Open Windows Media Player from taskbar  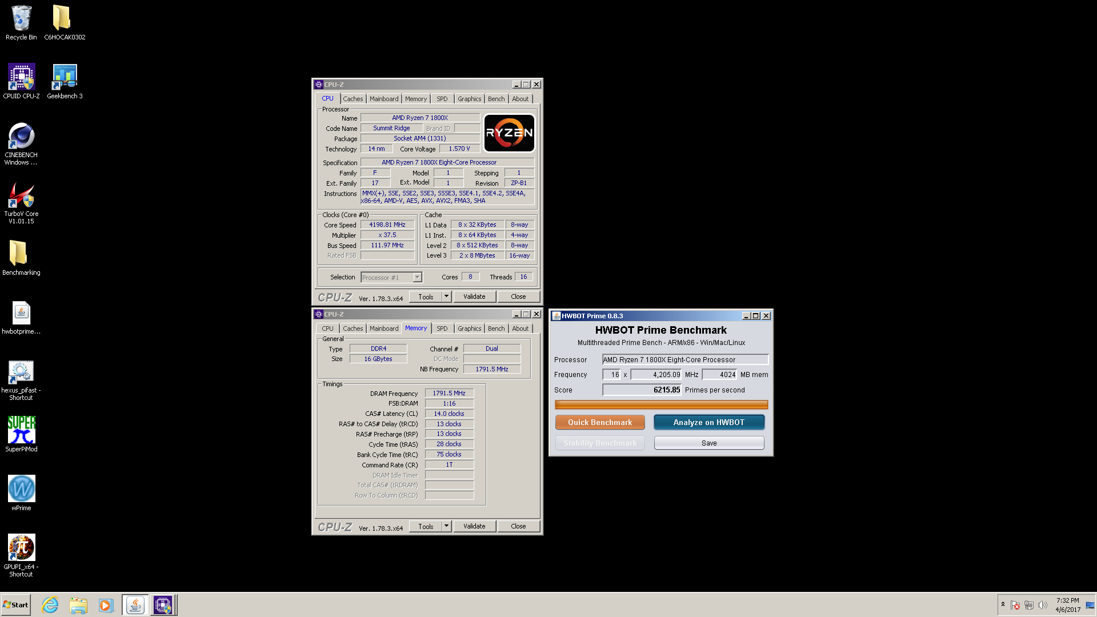pos(106,605)
